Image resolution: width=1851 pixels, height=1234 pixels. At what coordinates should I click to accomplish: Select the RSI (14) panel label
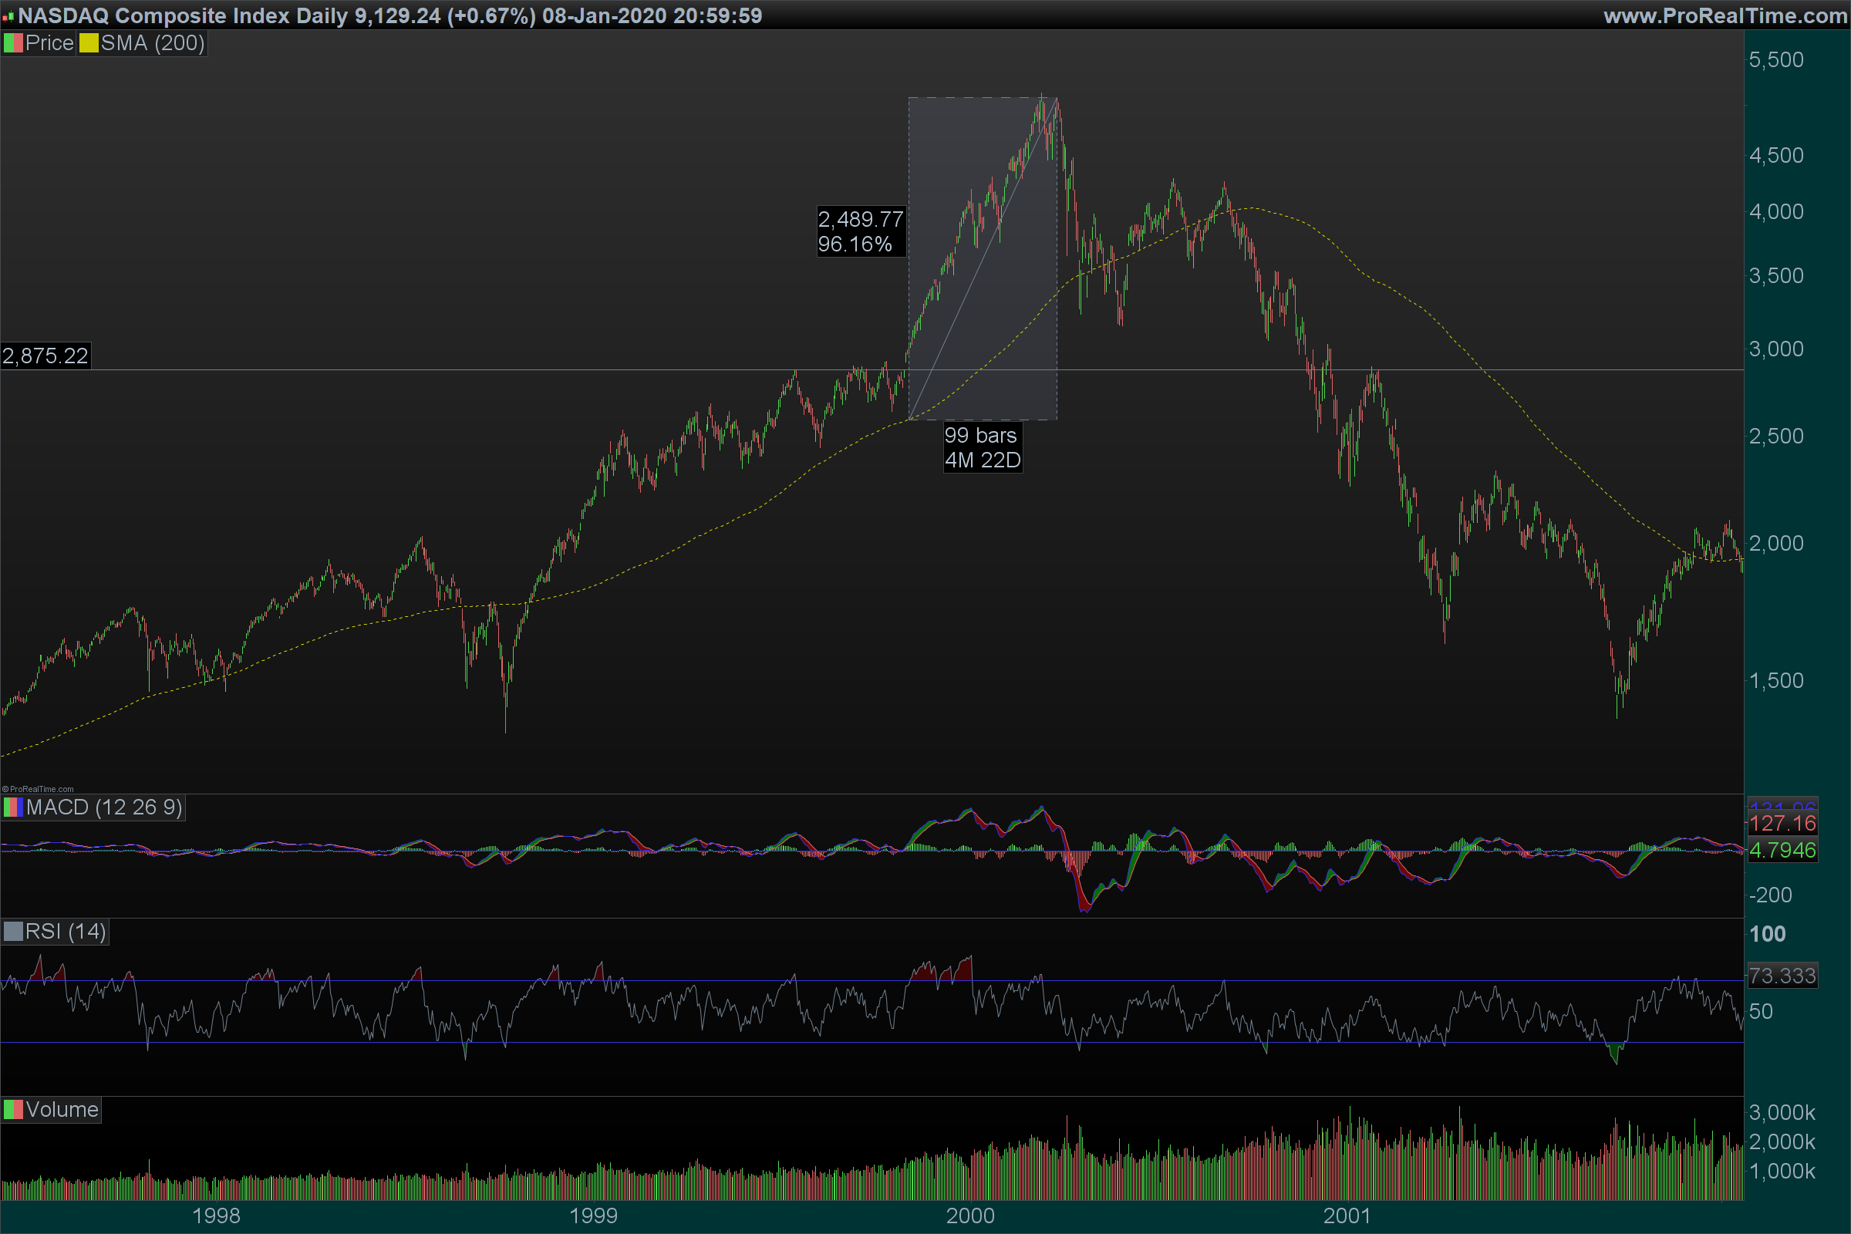pyautogui.click(x=66, y=932)
